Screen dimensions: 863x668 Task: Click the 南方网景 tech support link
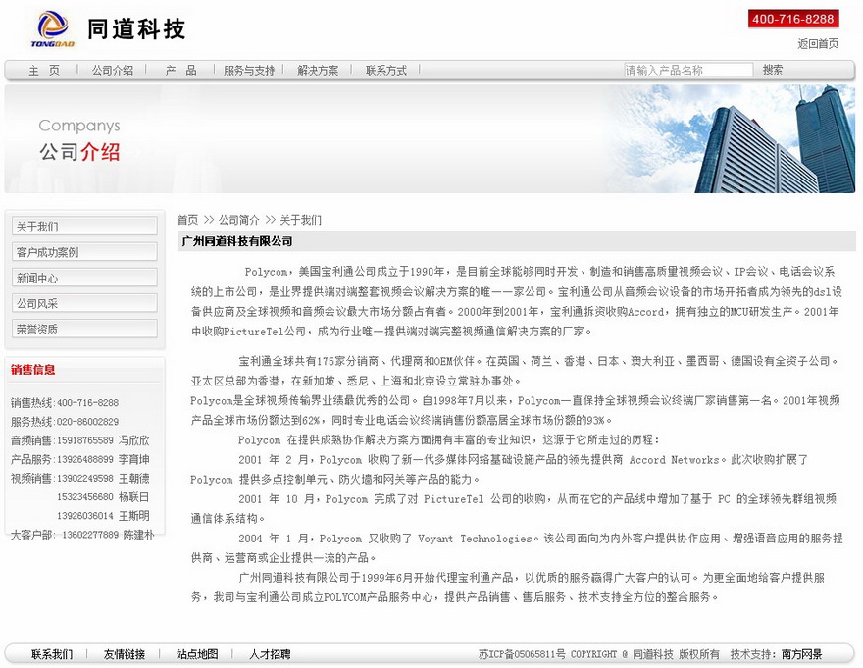pos(802,654)
